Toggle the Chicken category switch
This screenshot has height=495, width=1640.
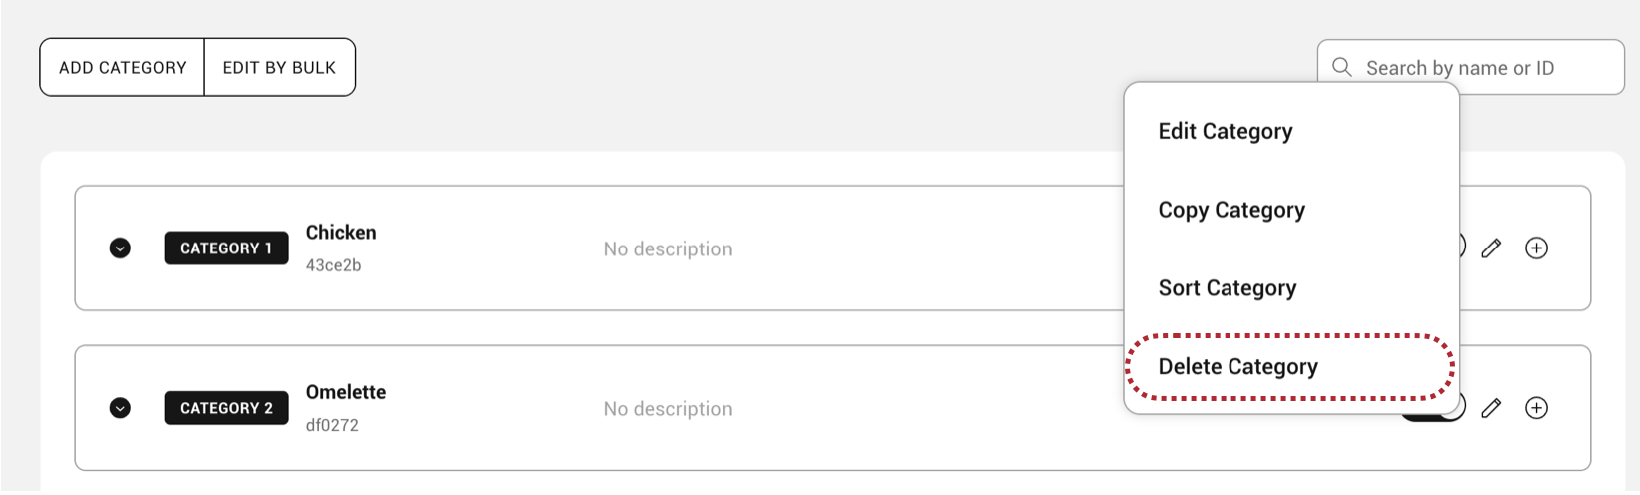pos(1462,247)
